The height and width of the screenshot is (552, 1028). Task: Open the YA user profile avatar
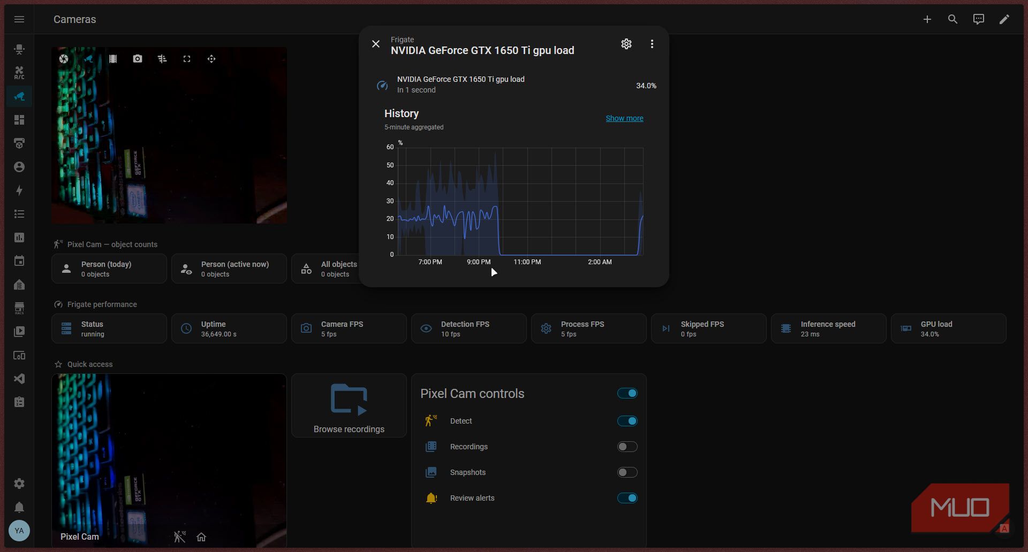pos(19,531)
